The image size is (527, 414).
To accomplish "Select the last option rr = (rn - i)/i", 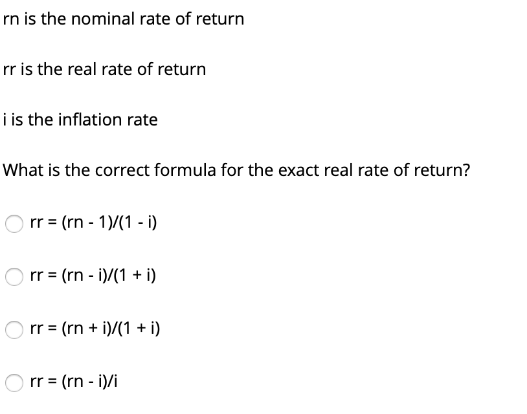I will point(14,382).
